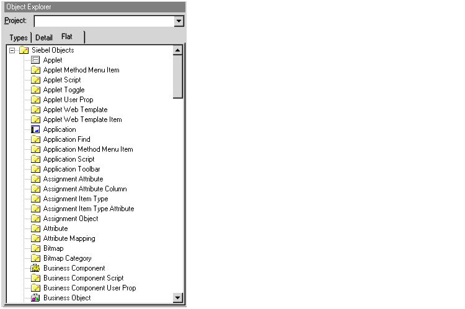Click the Application object type icon
Viewport: 465px width, 309px height.
[35, 129]
